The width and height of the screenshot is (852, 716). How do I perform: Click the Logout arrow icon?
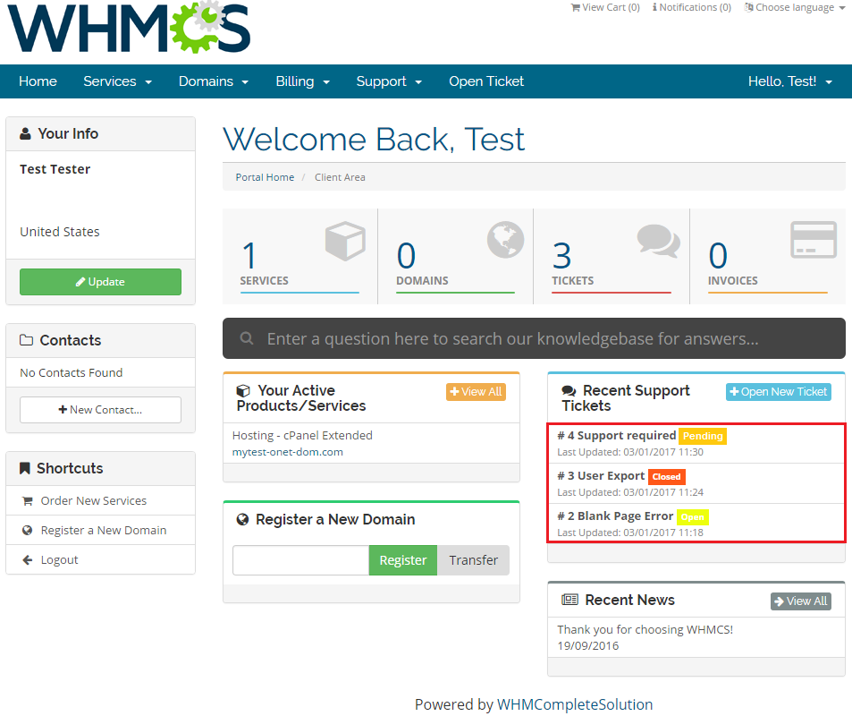point(27,560)
